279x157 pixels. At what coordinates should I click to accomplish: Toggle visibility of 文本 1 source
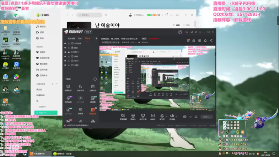65,61
